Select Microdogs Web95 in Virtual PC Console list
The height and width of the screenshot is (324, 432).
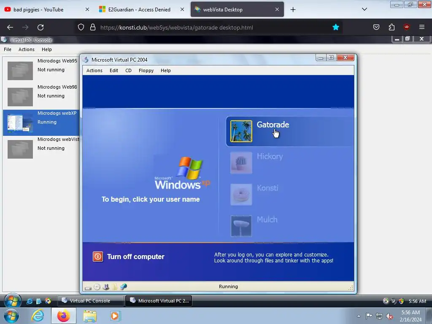tap(41, 70)
